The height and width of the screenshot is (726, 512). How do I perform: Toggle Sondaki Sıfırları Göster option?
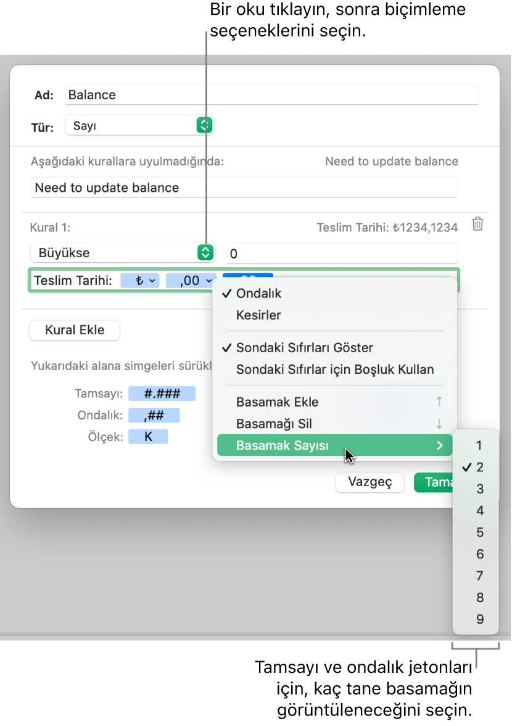tap(335, 347)
